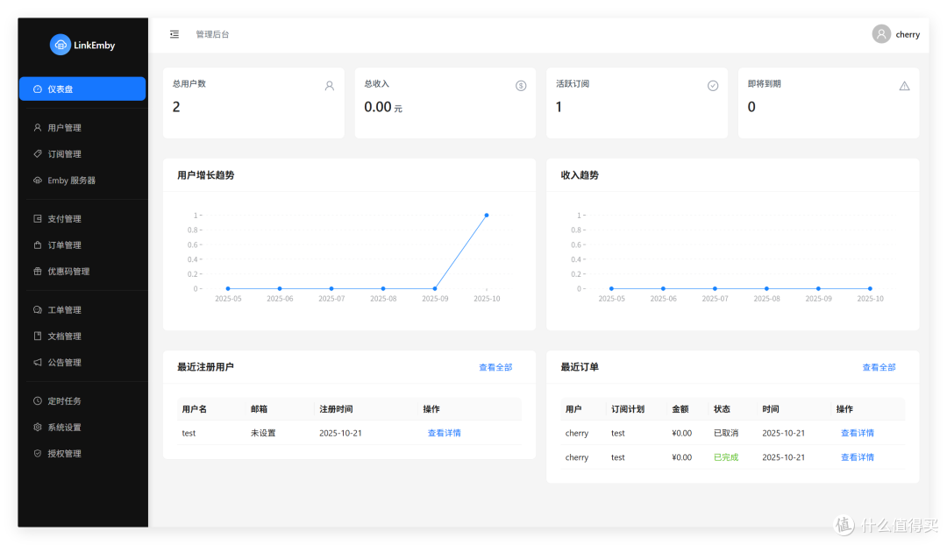Open the cherry user avatar
Image resolution: width=947 pixels, height=545 pixels.
(x=881, y=34)
